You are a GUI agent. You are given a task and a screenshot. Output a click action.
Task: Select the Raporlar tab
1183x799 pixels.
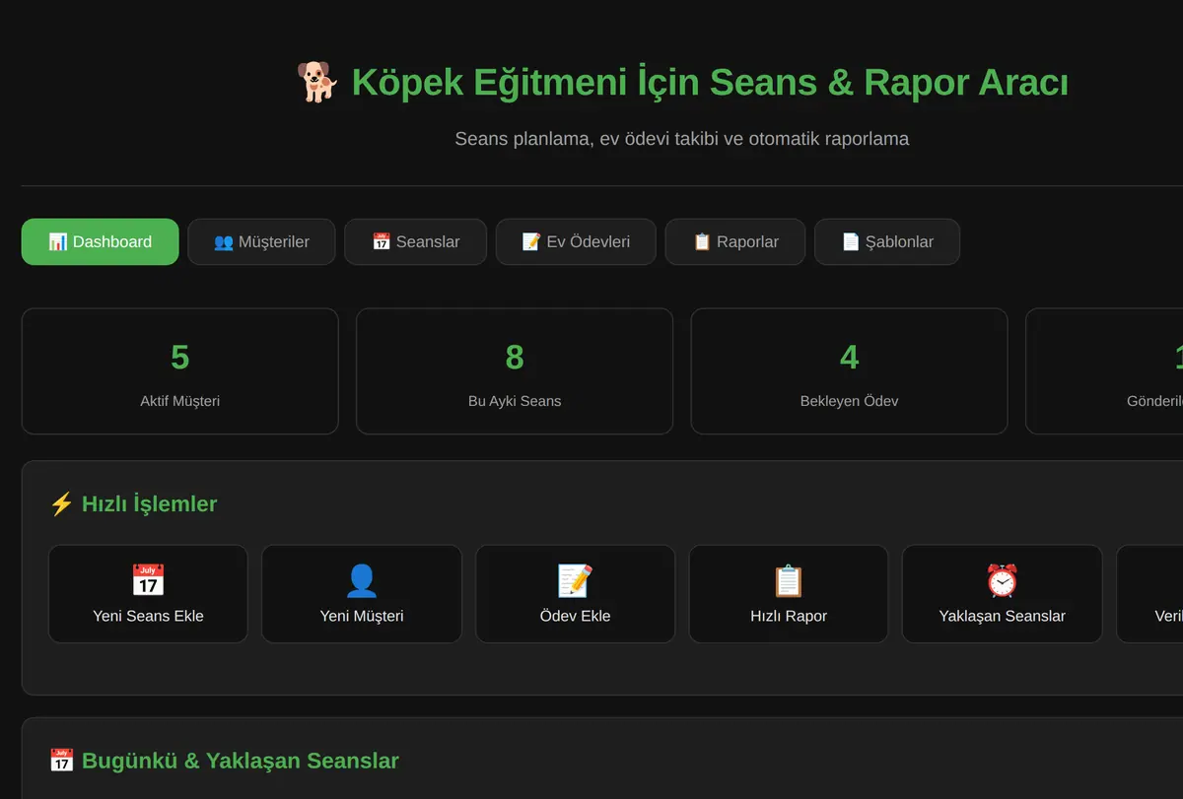click(735, 241)
